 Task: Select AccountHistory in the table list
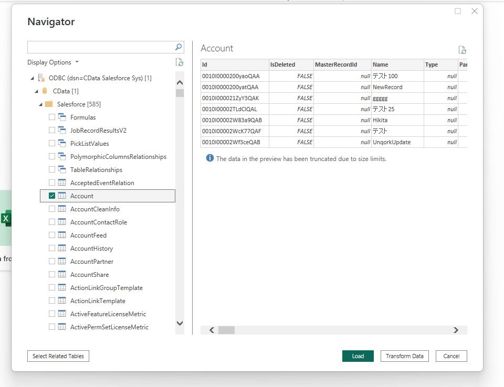(91, 249)
